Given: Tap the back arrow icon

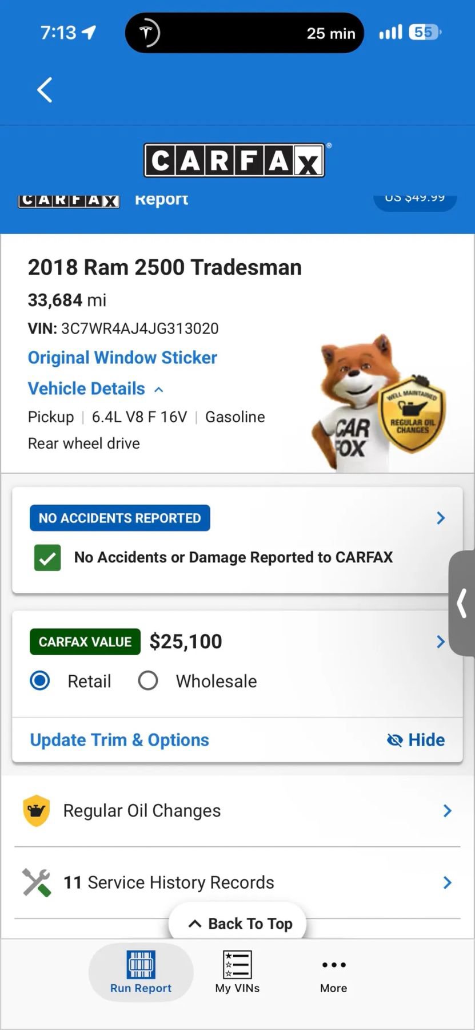Looking at the screenshot, I should (45, 90).
